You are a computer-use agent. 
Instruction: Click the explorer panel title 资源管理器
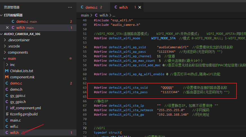tap(12, 7)
